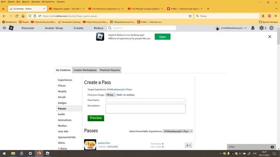Viewport: 280px width, 157px height.
Task: Select Sponsored Ads in the sidebar
Action: (x=67, y=137)
